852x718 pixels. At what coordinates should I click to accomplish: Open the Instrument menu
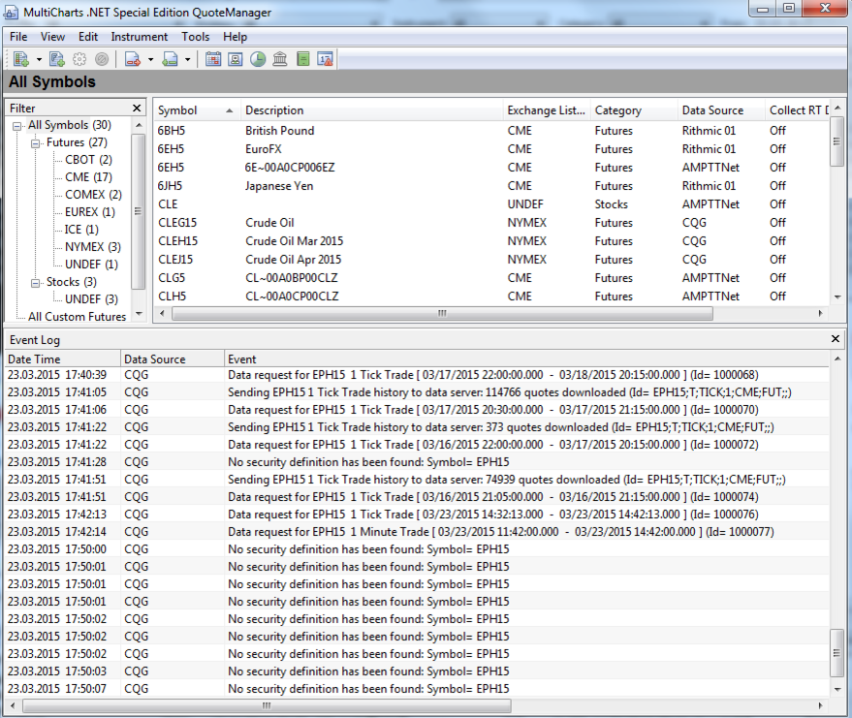[x=140, y=37]
